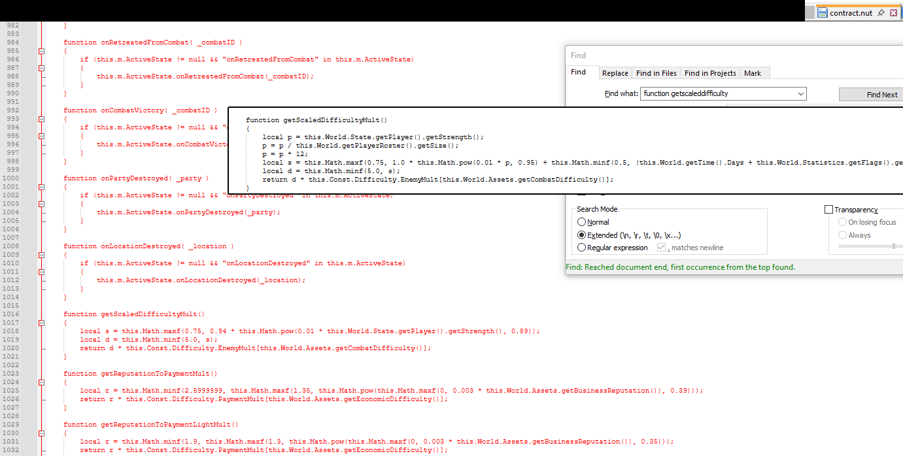Collapse the fold at line 1011
903x456 pixels.
[x=41, y=272]
